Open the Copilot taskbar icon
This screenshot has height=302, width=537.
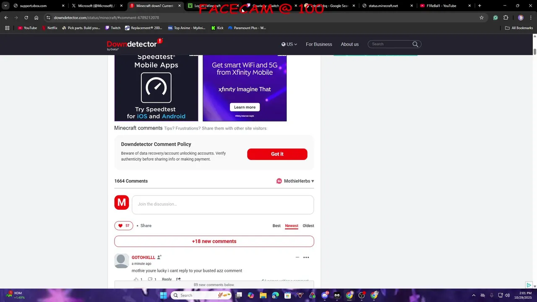251,295
